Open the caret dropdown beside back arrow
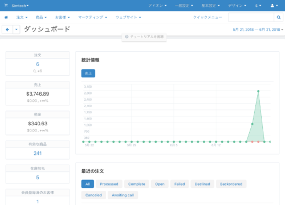The height and width of the screenshot is (205, 285). tap(17, 30)
